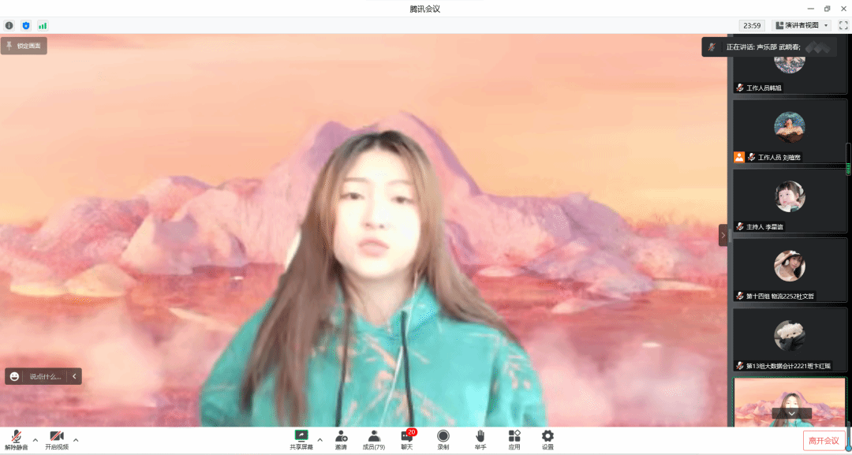Start screen sharing (共享屏幕)

click(x=301, y=438)
